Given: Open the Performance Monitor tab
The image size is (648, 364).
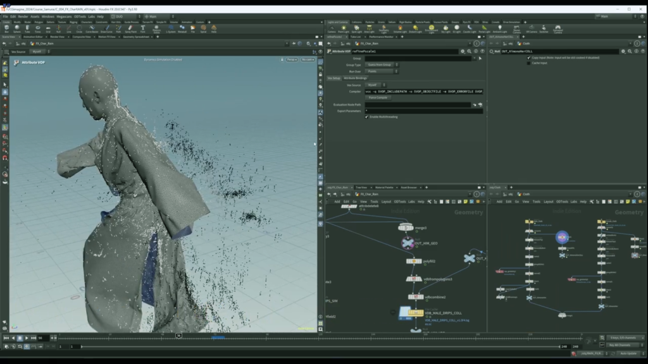Looking at the screenshot, I should 381,37.
